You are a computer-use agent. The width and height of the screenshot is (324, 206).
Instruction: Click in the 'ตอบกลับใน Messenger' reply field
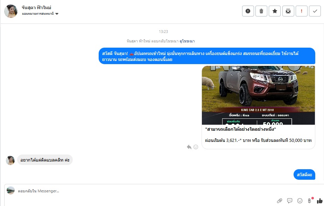tap(140, 191)
